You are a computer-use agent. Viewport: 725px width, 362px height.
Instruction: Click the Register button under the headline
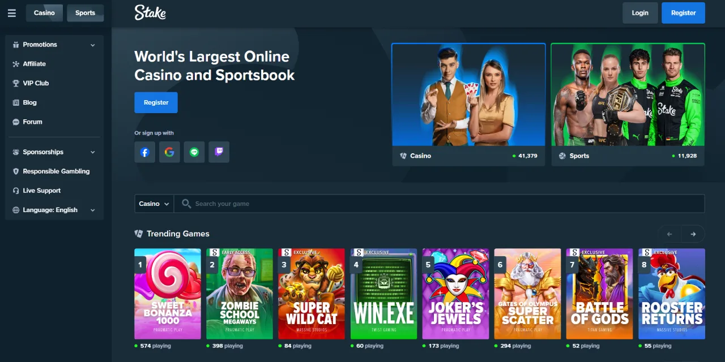tap(156, 102)
